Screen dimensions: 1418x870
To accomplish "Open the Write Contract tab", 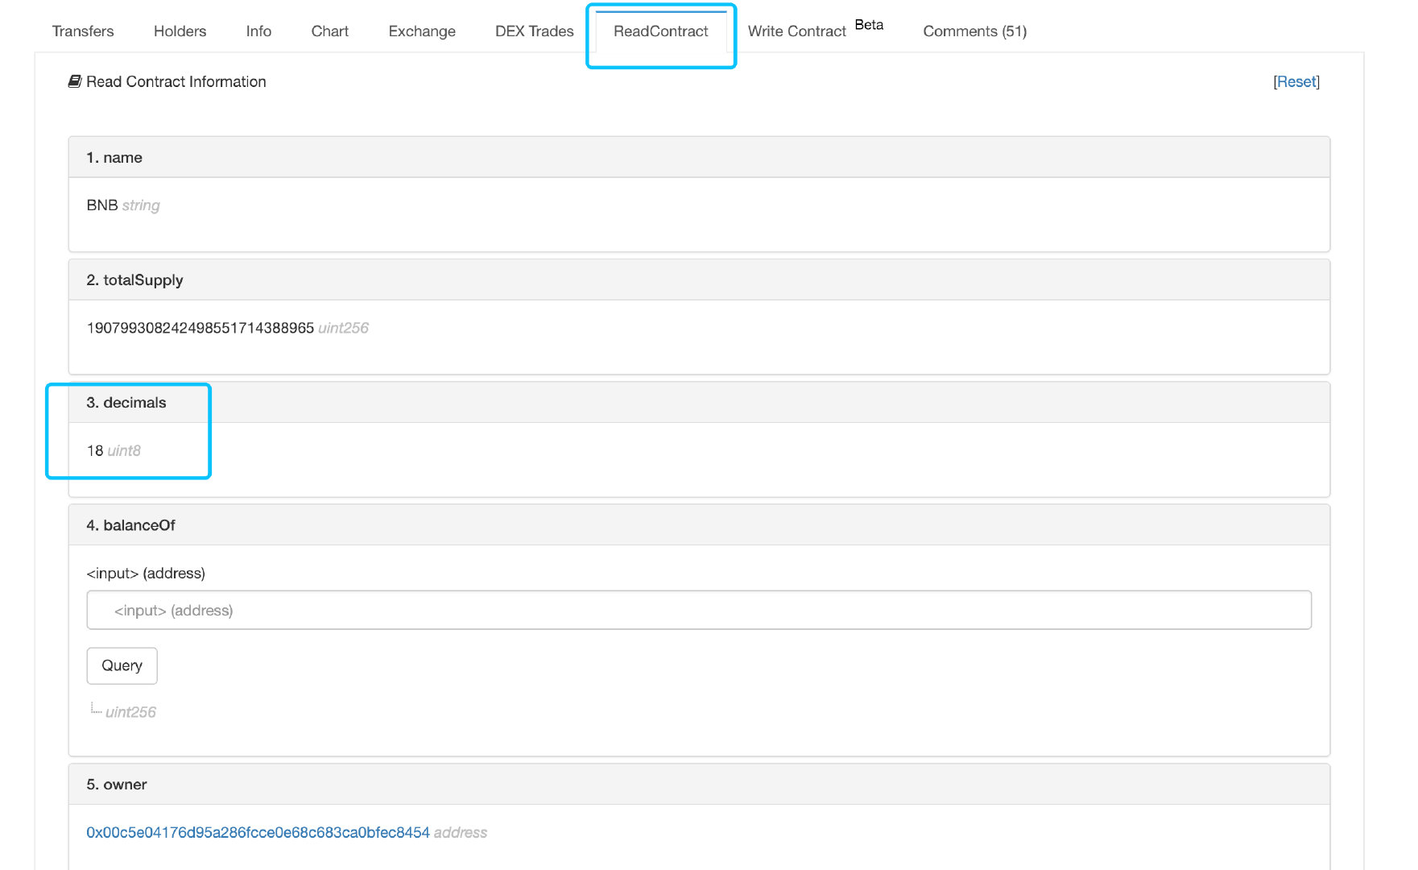I will (796, 31).
